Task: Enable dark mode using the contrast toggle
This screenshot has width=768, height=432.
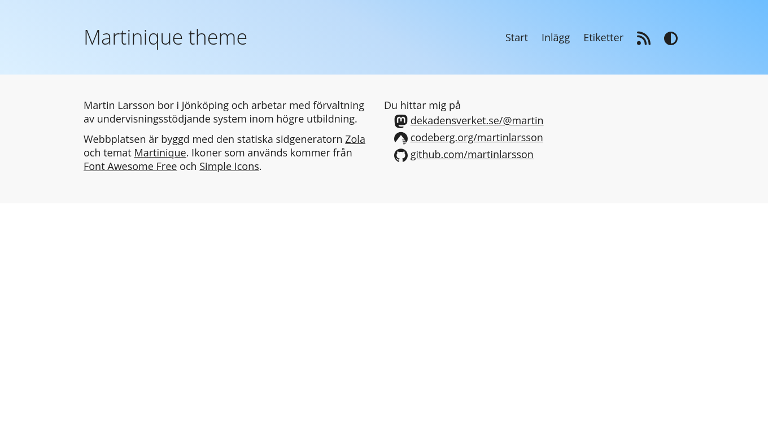Action: [x=671, y=38]
